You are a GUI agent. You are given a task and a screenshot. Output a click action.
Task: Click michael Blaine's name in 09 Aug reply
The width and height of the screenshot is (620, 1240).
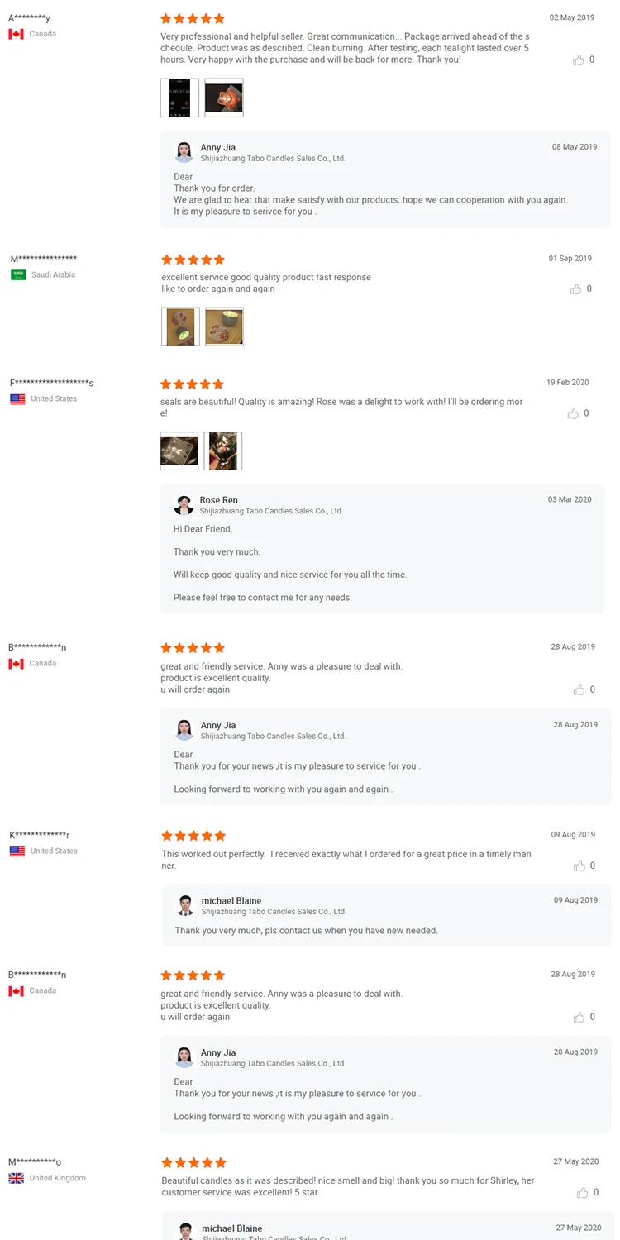tap(231, 900)
